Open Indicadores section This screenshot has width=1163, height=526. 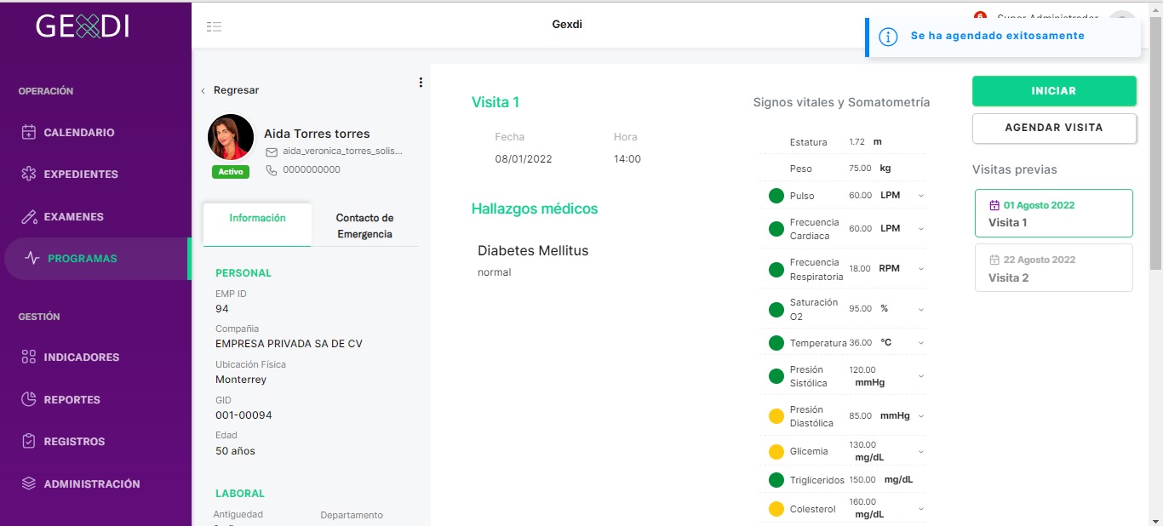tap(81, 357)
